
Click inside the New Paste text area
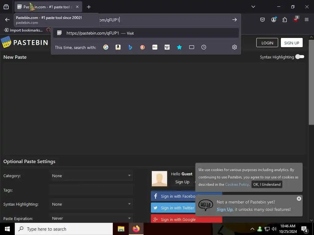point(154,109)
